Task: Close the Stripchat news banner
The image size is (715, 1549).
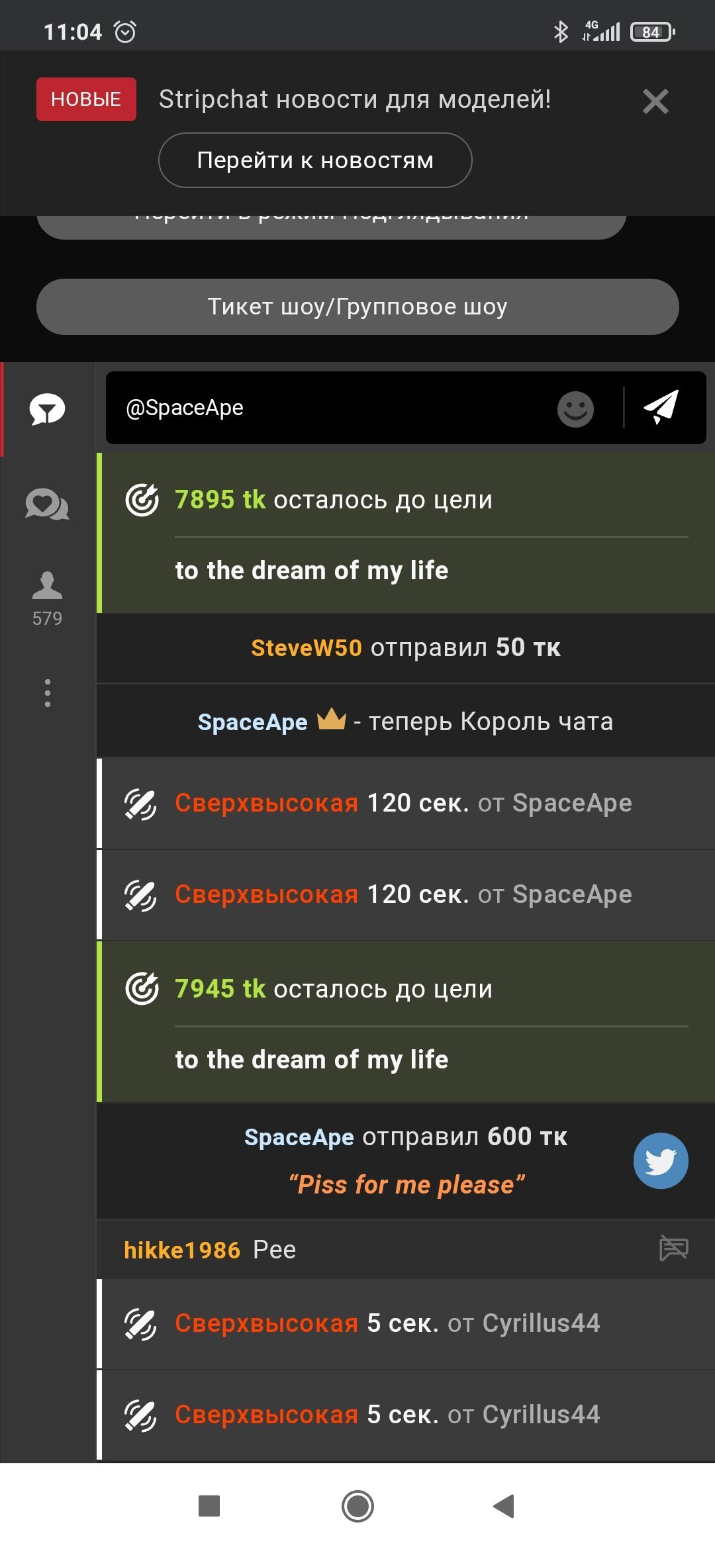Action: coord(655,101)
